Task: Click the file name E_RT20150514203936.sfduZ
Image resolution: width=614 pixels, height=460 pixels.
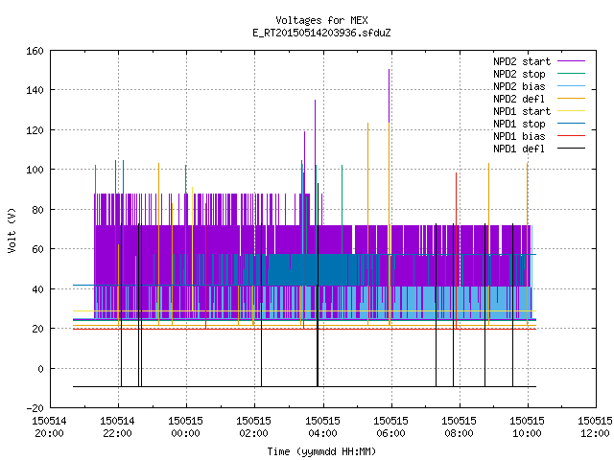Action: tap(322, 33)
